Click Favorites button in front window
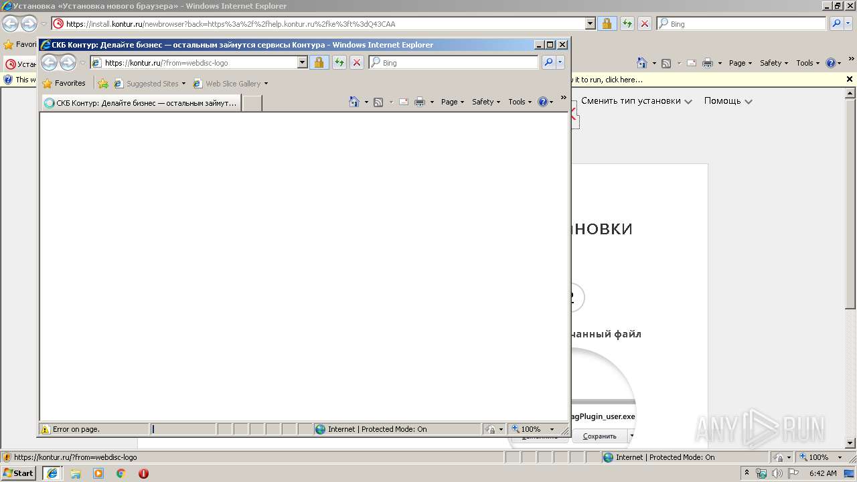This screenshot has width=857, height=482. 64,84
